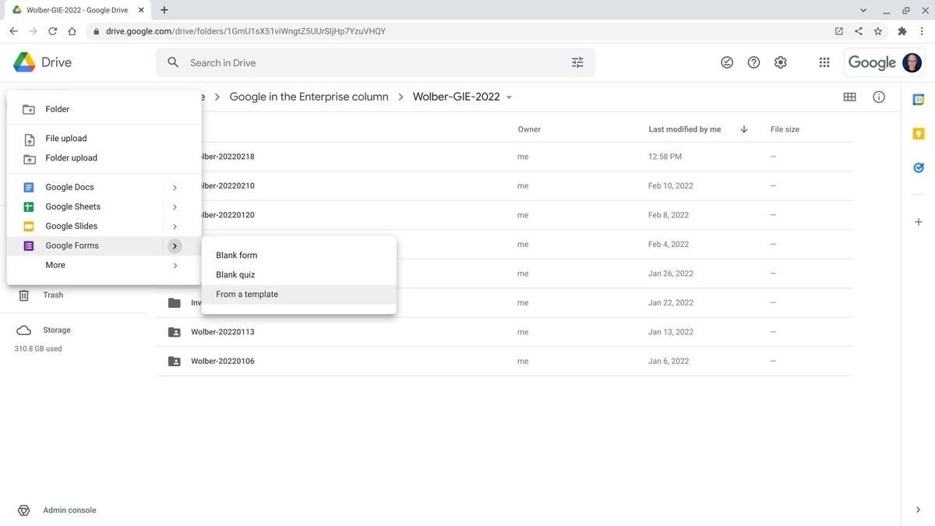Open the Google apps launcher
Viewport: 935px width, 526px height.
pyautogui.click(x=824, y=62)
